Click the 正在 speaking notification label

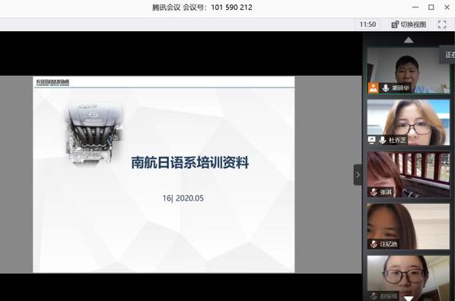450,55
